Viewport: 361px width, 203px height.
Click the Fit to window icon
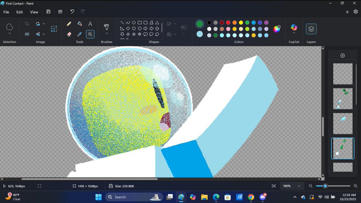pos(273,186)
